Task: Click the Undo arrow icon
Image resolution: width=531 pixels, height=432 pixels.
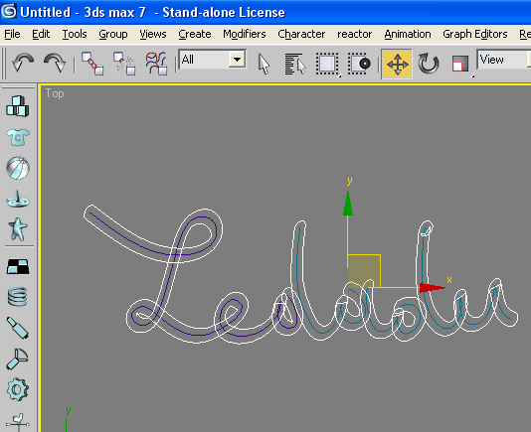Action: point(23,63)
